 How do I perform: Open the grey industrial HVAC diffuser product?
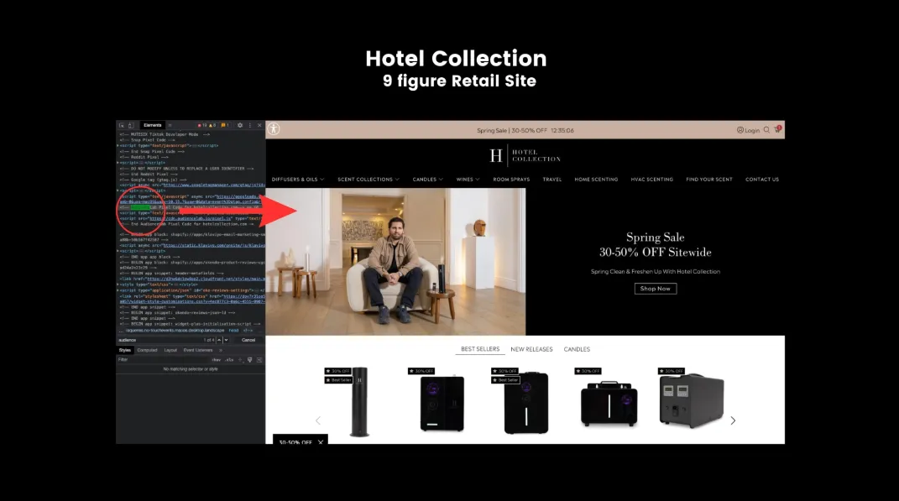692,400
